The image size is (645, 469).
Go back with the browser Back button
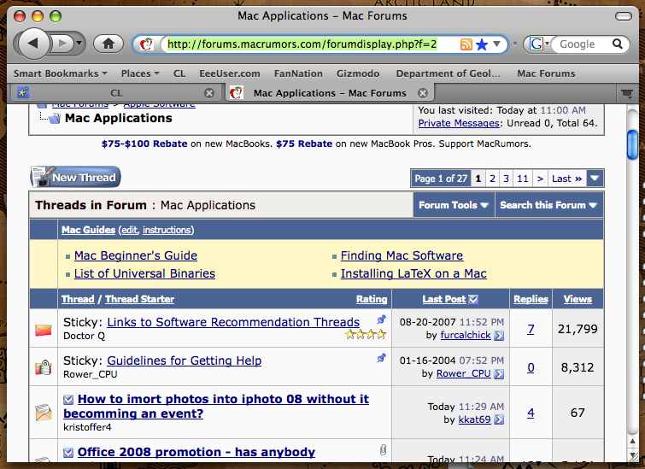click(x=33, y=44)
